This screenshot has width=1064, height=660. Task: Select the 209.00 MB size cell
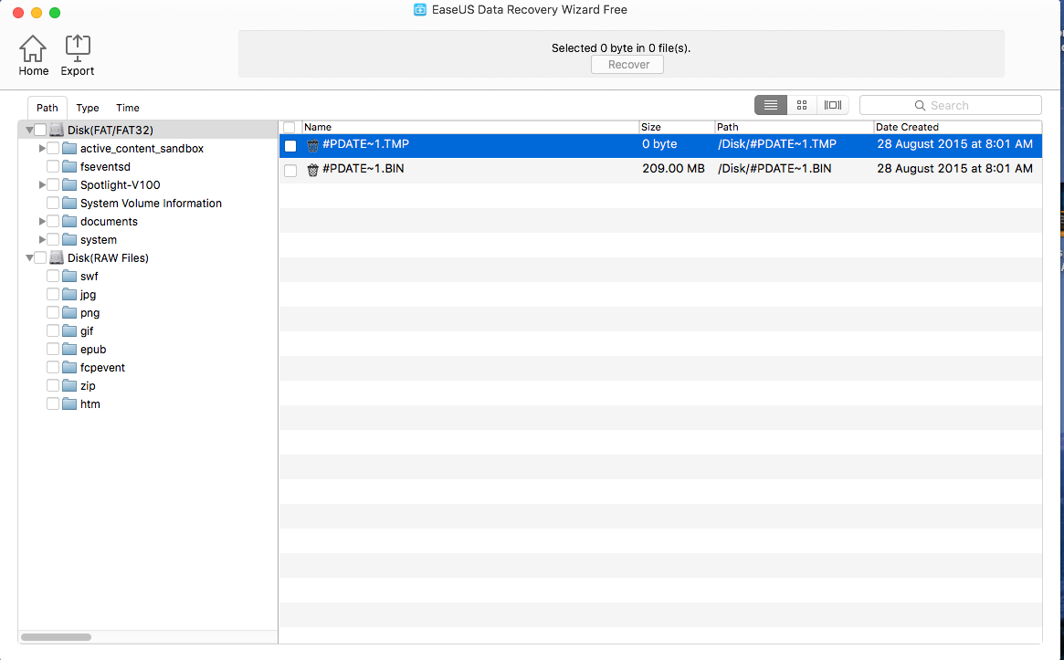tap(673, 168)
